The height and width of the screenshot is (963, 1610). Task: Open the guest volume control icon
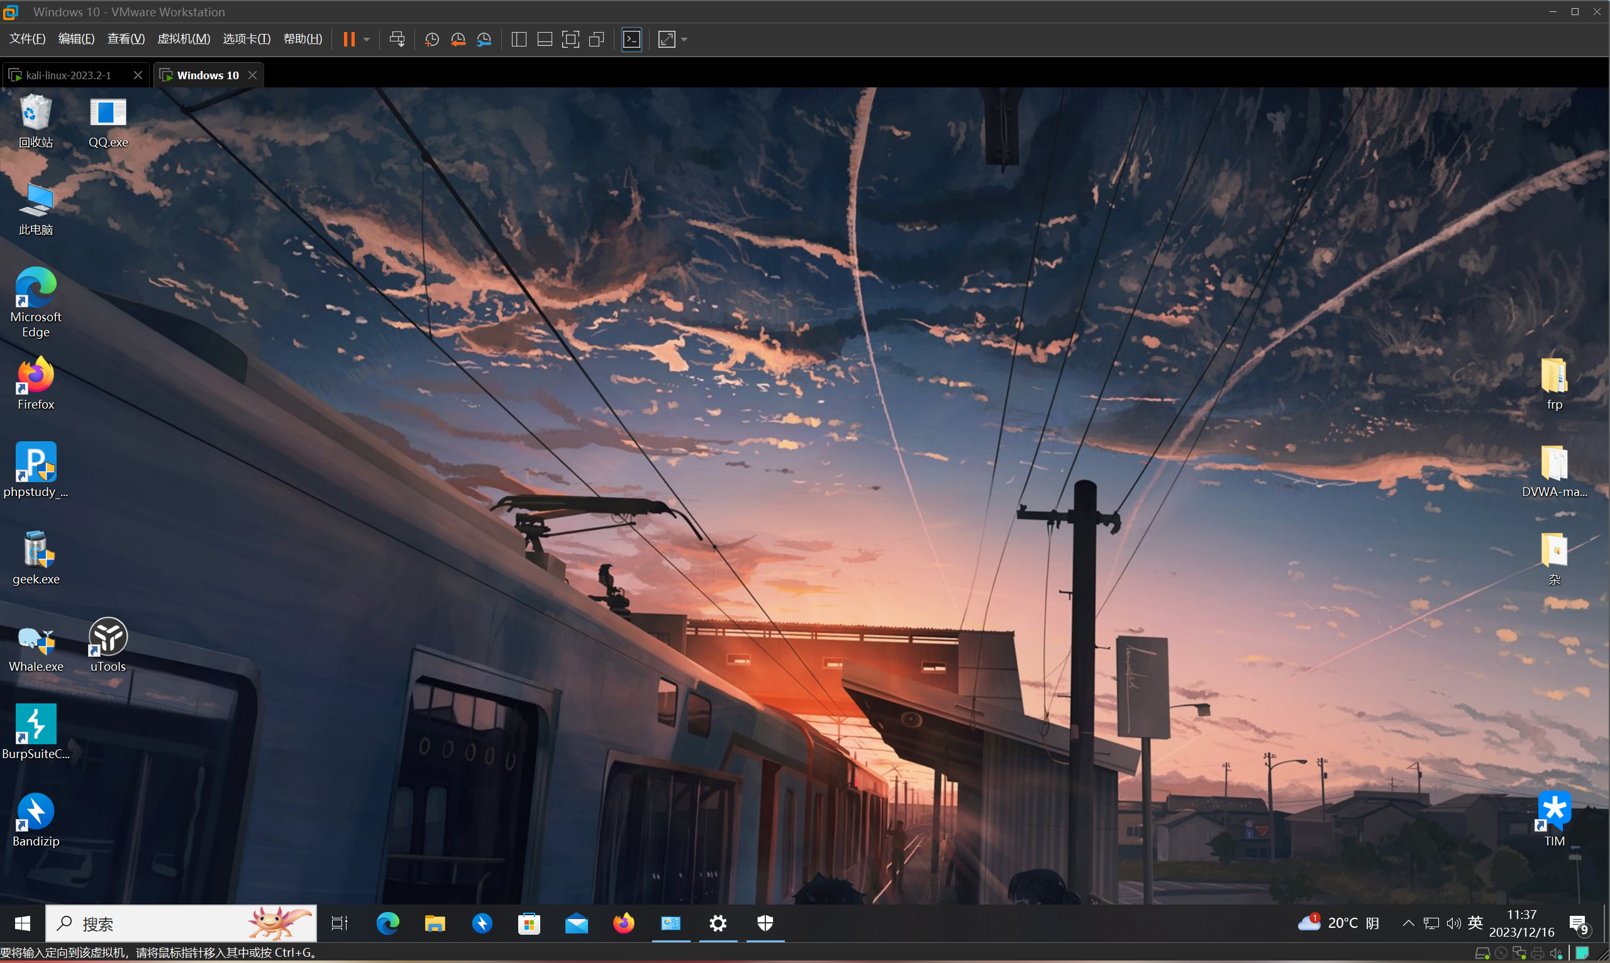(1453, 923)
